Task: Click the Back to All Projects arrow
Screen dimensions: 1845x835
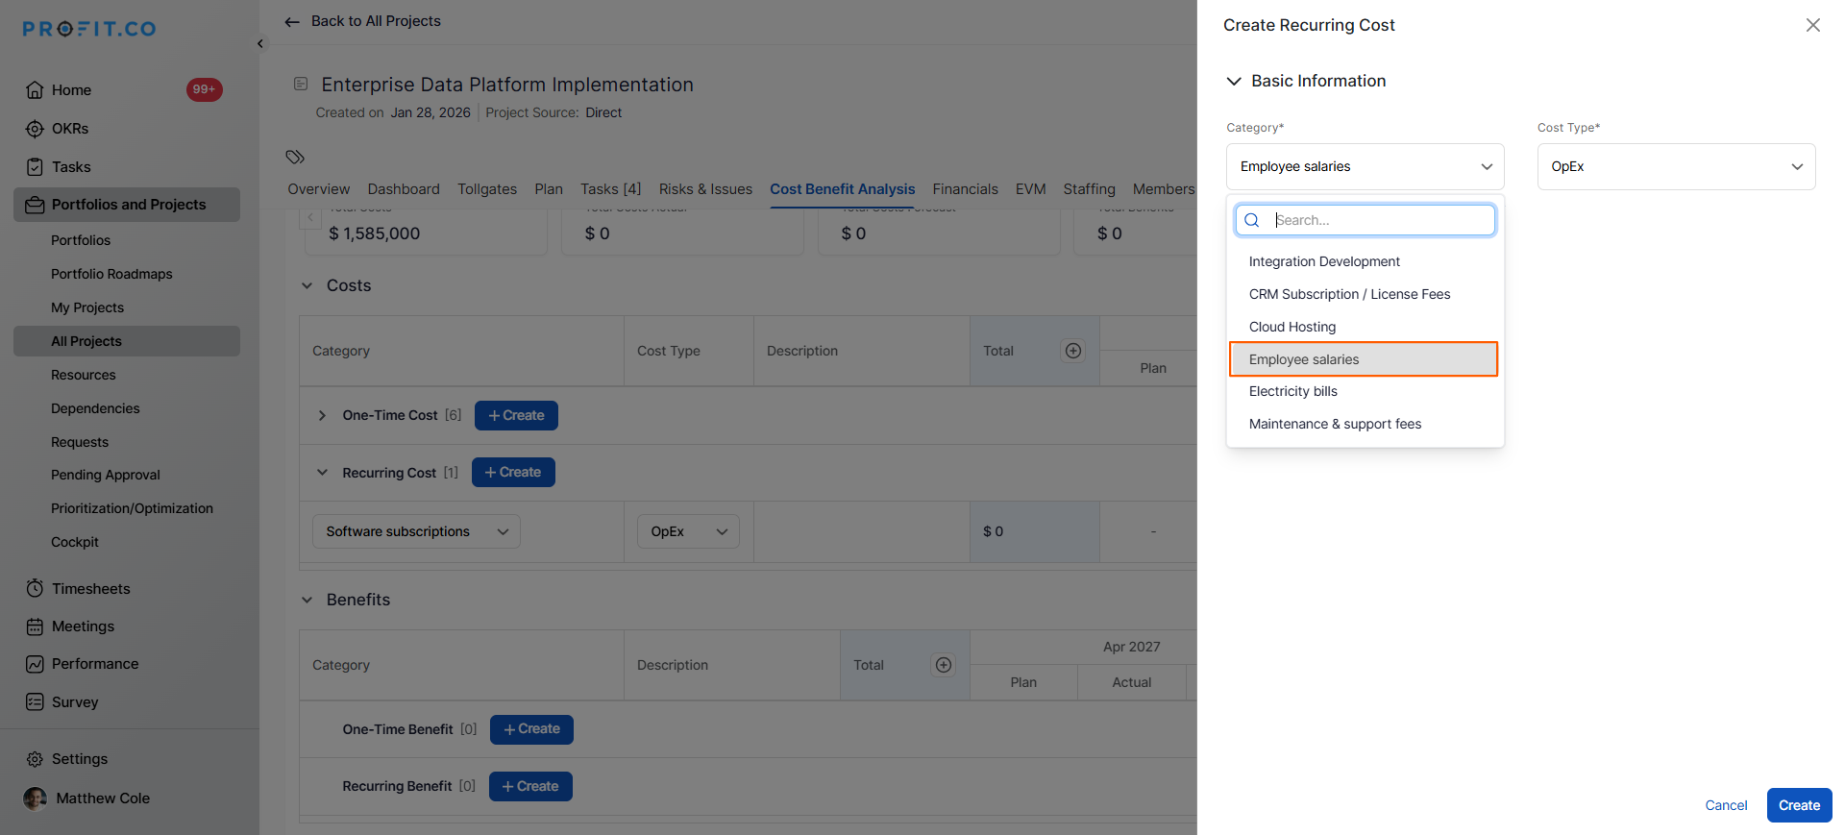Action: (x=292, y=21)
